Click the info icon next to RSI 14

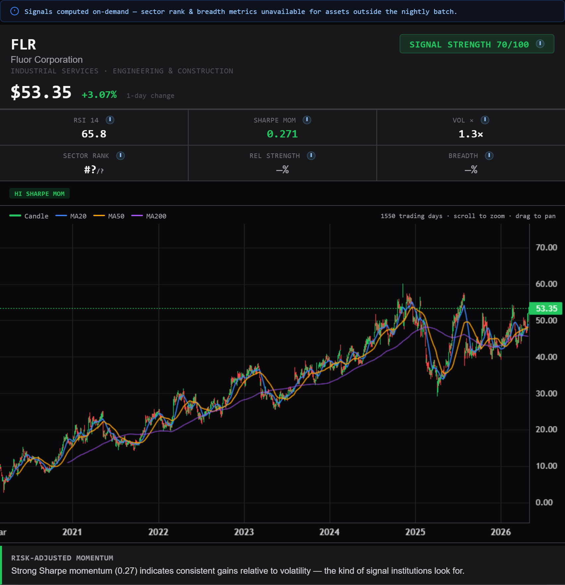[x=110, y=120]
